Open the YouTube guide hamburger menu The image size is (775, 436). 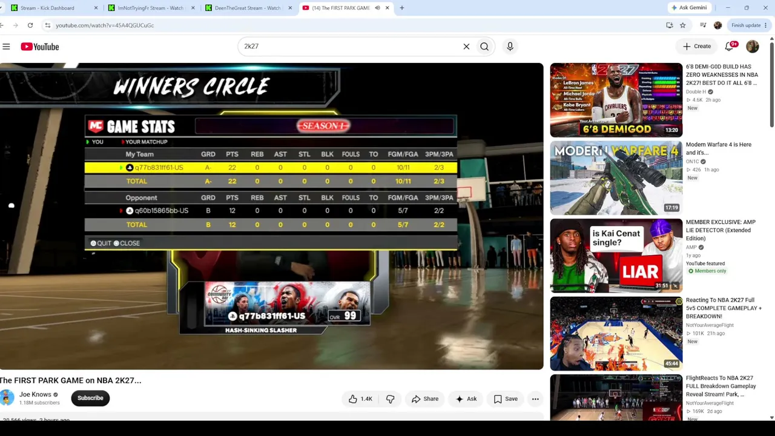point(6,47)
